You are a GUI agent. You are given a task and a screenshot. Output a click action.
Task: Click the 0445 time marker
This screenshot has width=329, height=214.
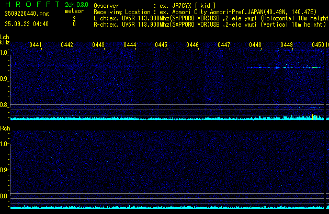161,45
